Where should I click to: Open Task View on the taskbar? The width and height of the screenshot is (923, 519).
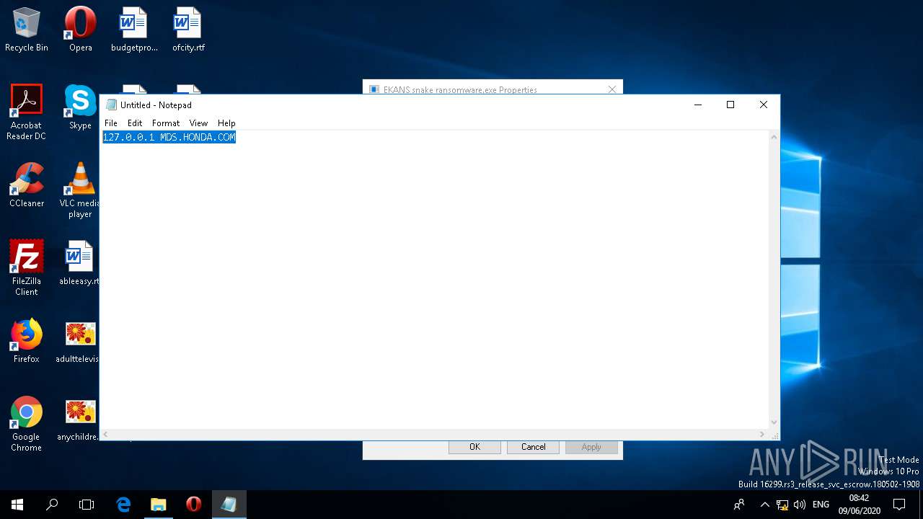tap(87, 505)
